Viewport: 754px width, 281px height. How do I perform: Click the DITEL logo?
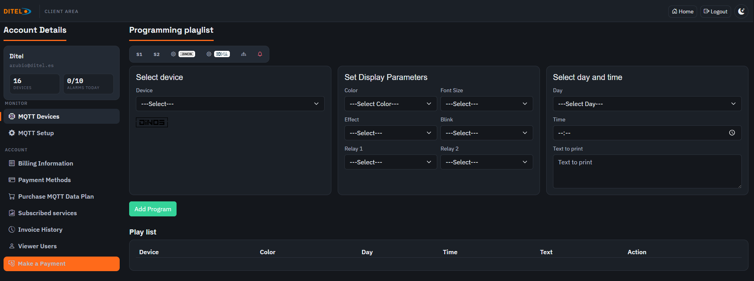(17, 11)
